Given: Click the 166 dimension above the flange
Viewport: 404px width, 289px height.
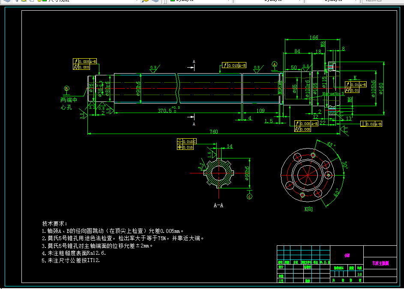Looking at the screenshot, I should (314, 37).
